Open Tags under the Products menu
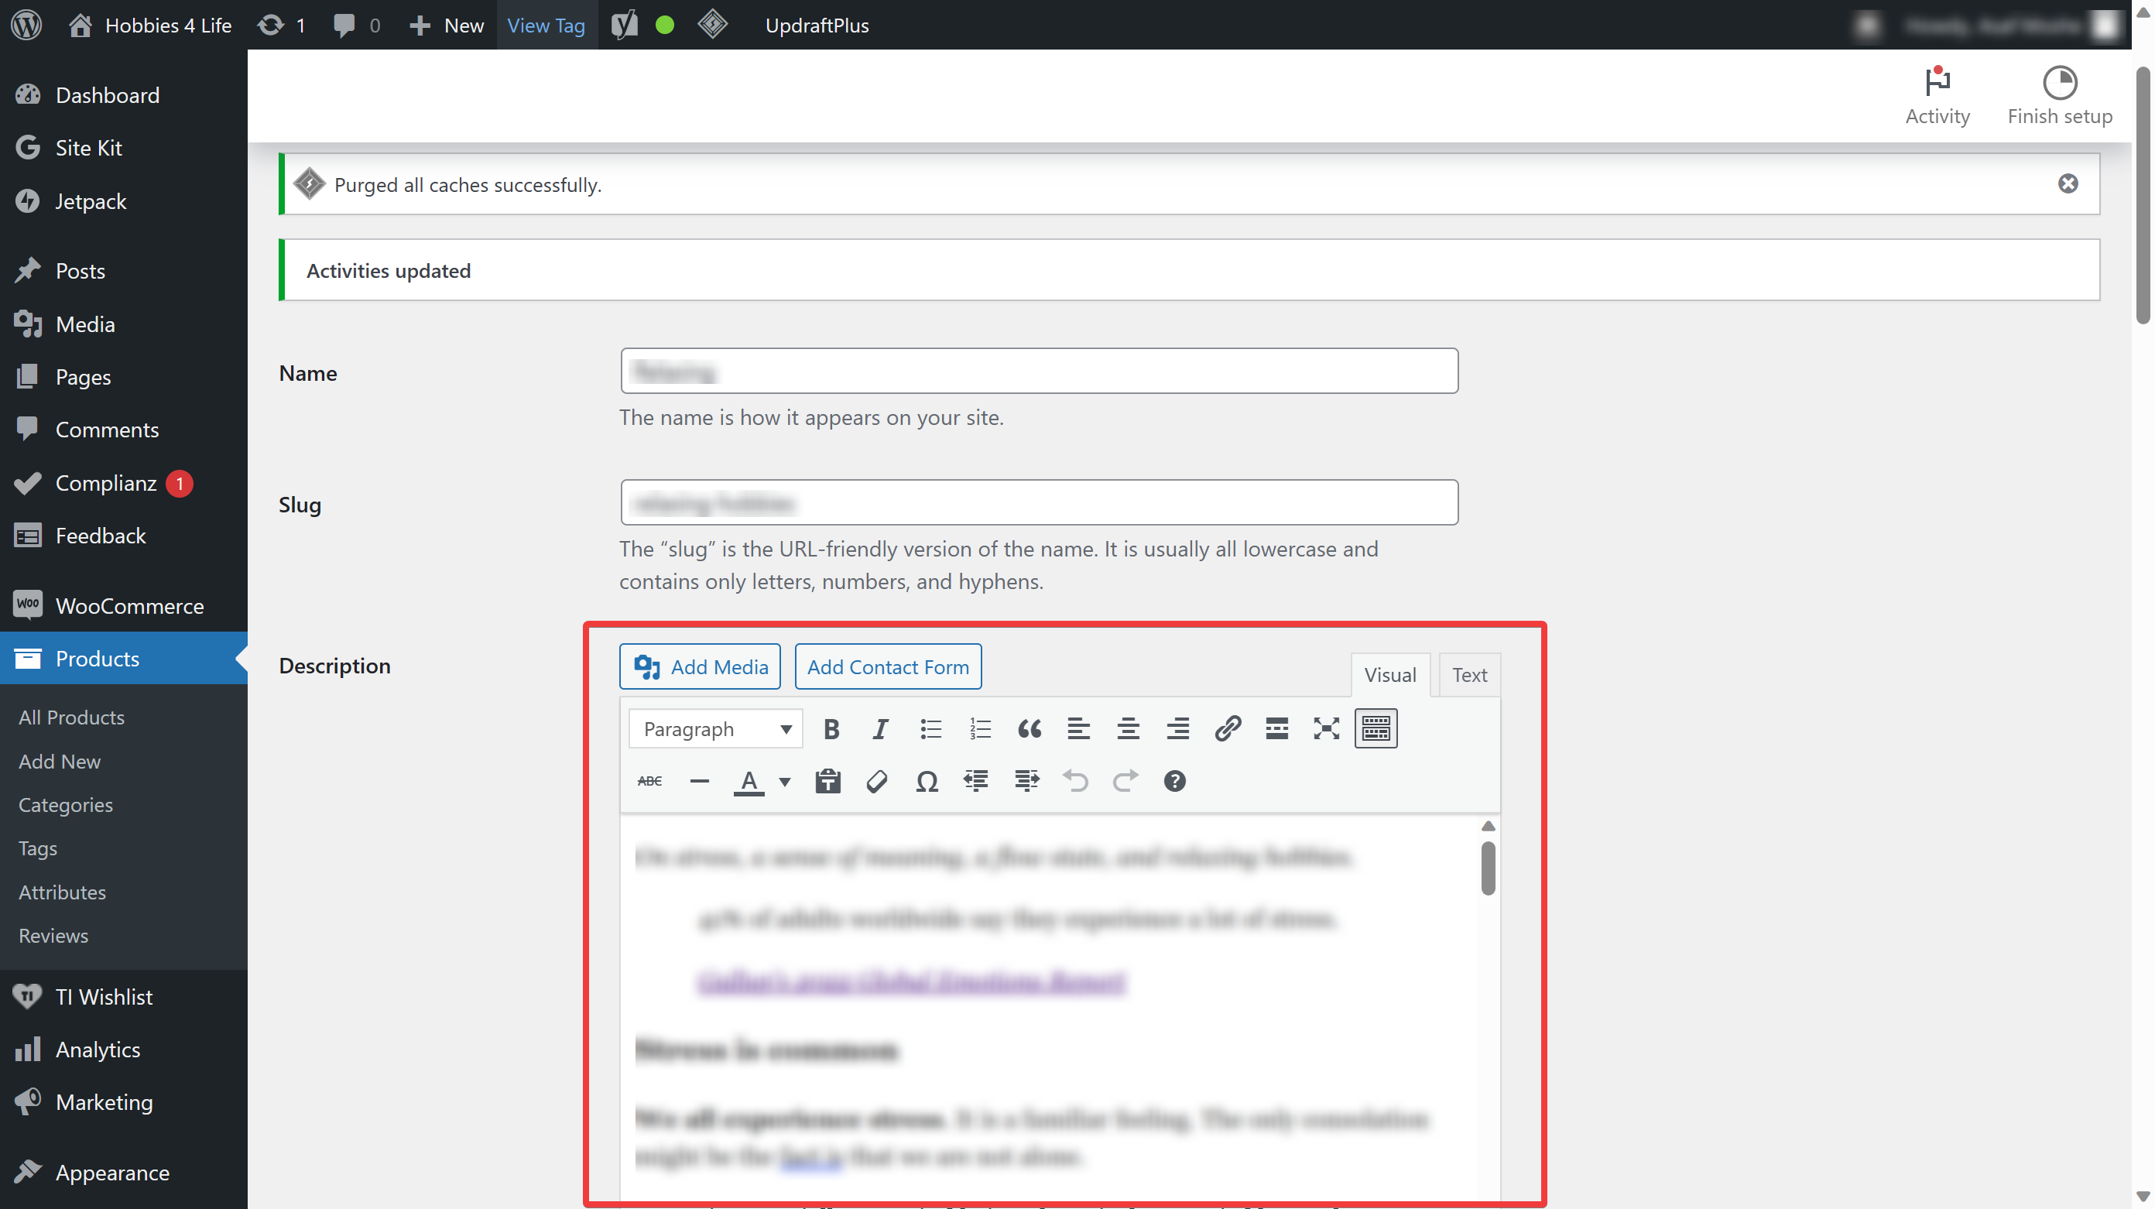 pos(38,848)
